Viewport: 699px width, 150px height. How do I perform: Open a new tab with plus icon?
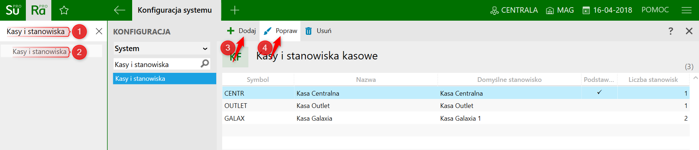235,10
